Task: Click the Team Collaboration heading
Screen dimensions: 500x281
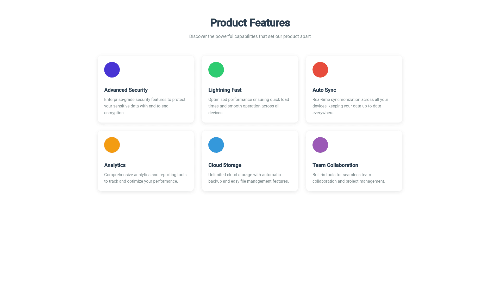Action: pyautogui.click(x=335, y=165)
